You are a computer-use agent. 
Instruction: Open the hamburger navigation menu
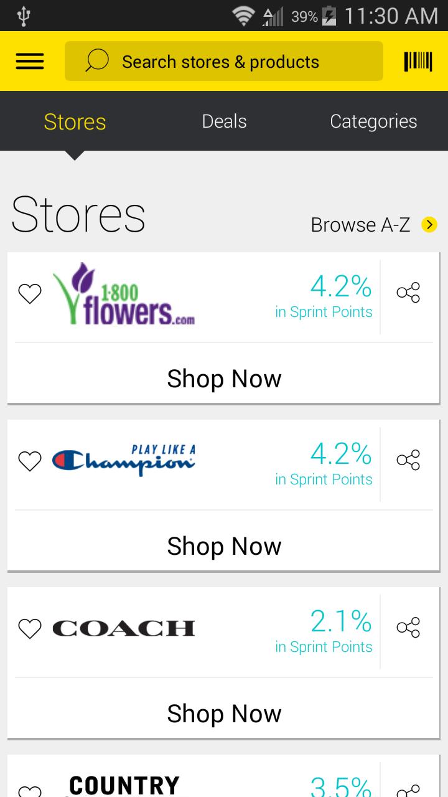click(29, 60)
